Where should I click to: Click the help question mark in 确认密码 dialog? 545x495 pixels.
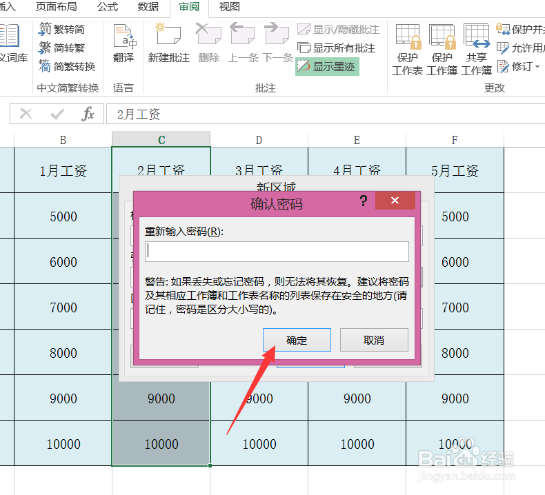click(364, 201)
